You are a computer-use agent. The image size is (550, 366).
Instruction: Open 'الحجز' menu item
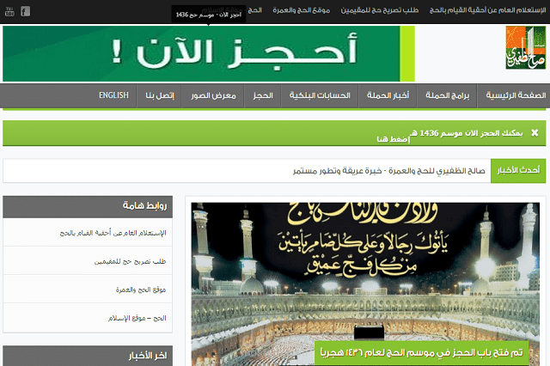pos(263,95)
